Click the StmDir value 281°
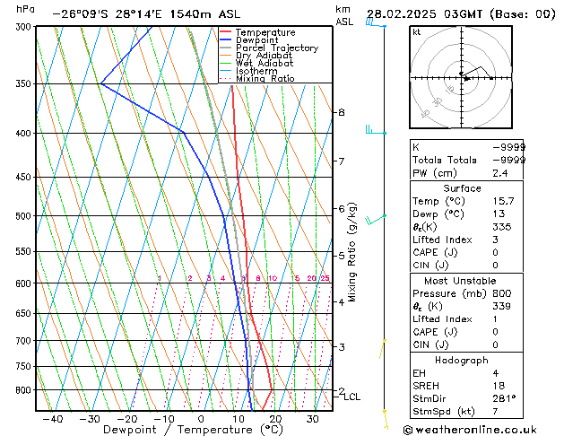The width and height of the screenshot is (564, 436). click(504, 398)
